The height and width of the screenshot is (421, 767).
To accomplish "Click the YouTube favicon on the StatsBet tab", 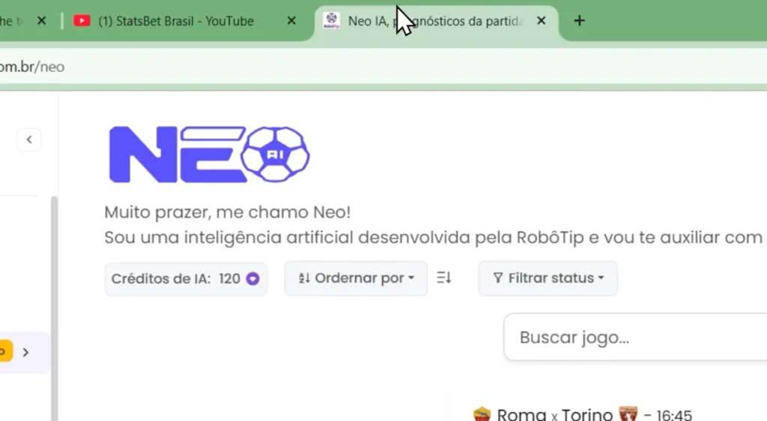I will 82,21.
